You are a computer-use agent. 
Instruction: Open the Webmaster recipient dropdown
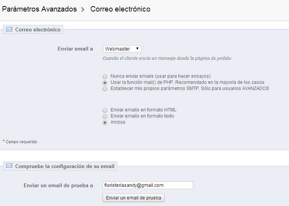coord(122,49)
